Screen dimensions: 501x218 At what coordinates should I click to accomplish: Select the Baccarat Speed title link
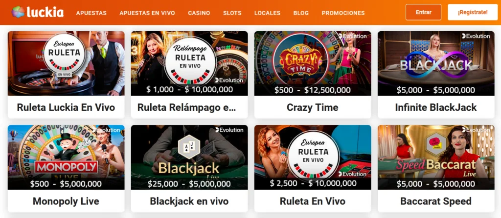click(x=436, y=201)
